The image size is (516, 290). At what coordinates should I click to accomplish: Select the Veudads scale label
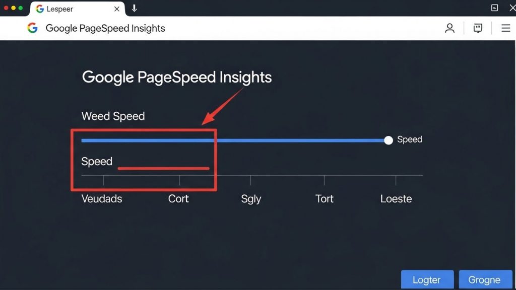pyautogui.click(x=102, y=198)
